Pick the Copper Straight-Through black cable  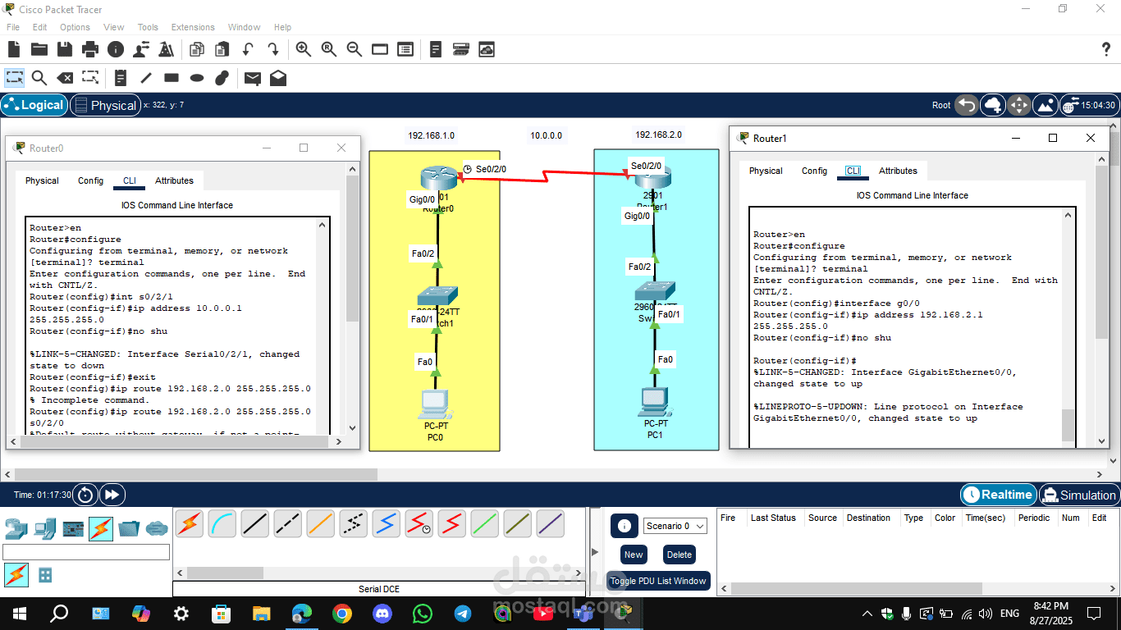coord(254,523)
